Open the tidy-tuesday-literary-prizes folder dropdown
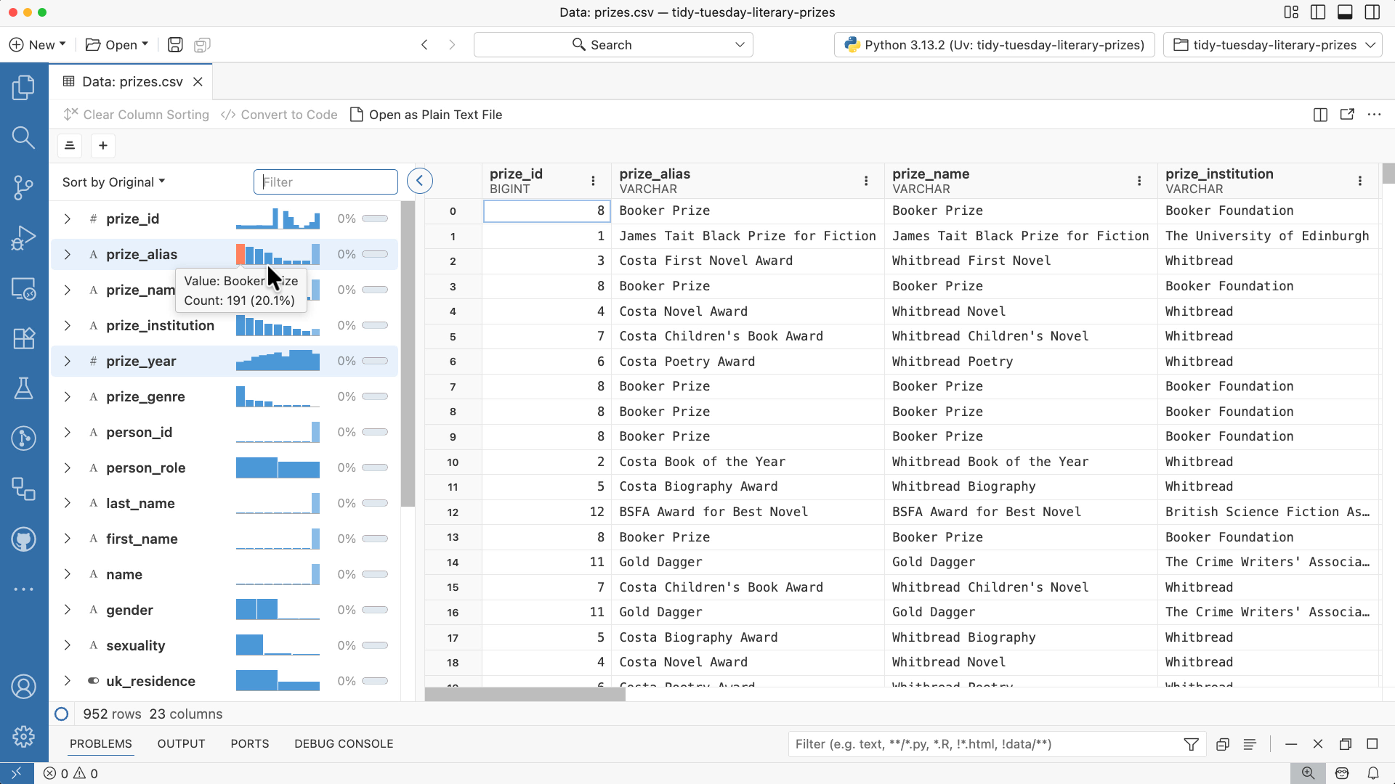The width and height of the screenshot is (1395, 784). coord(1273,45)
